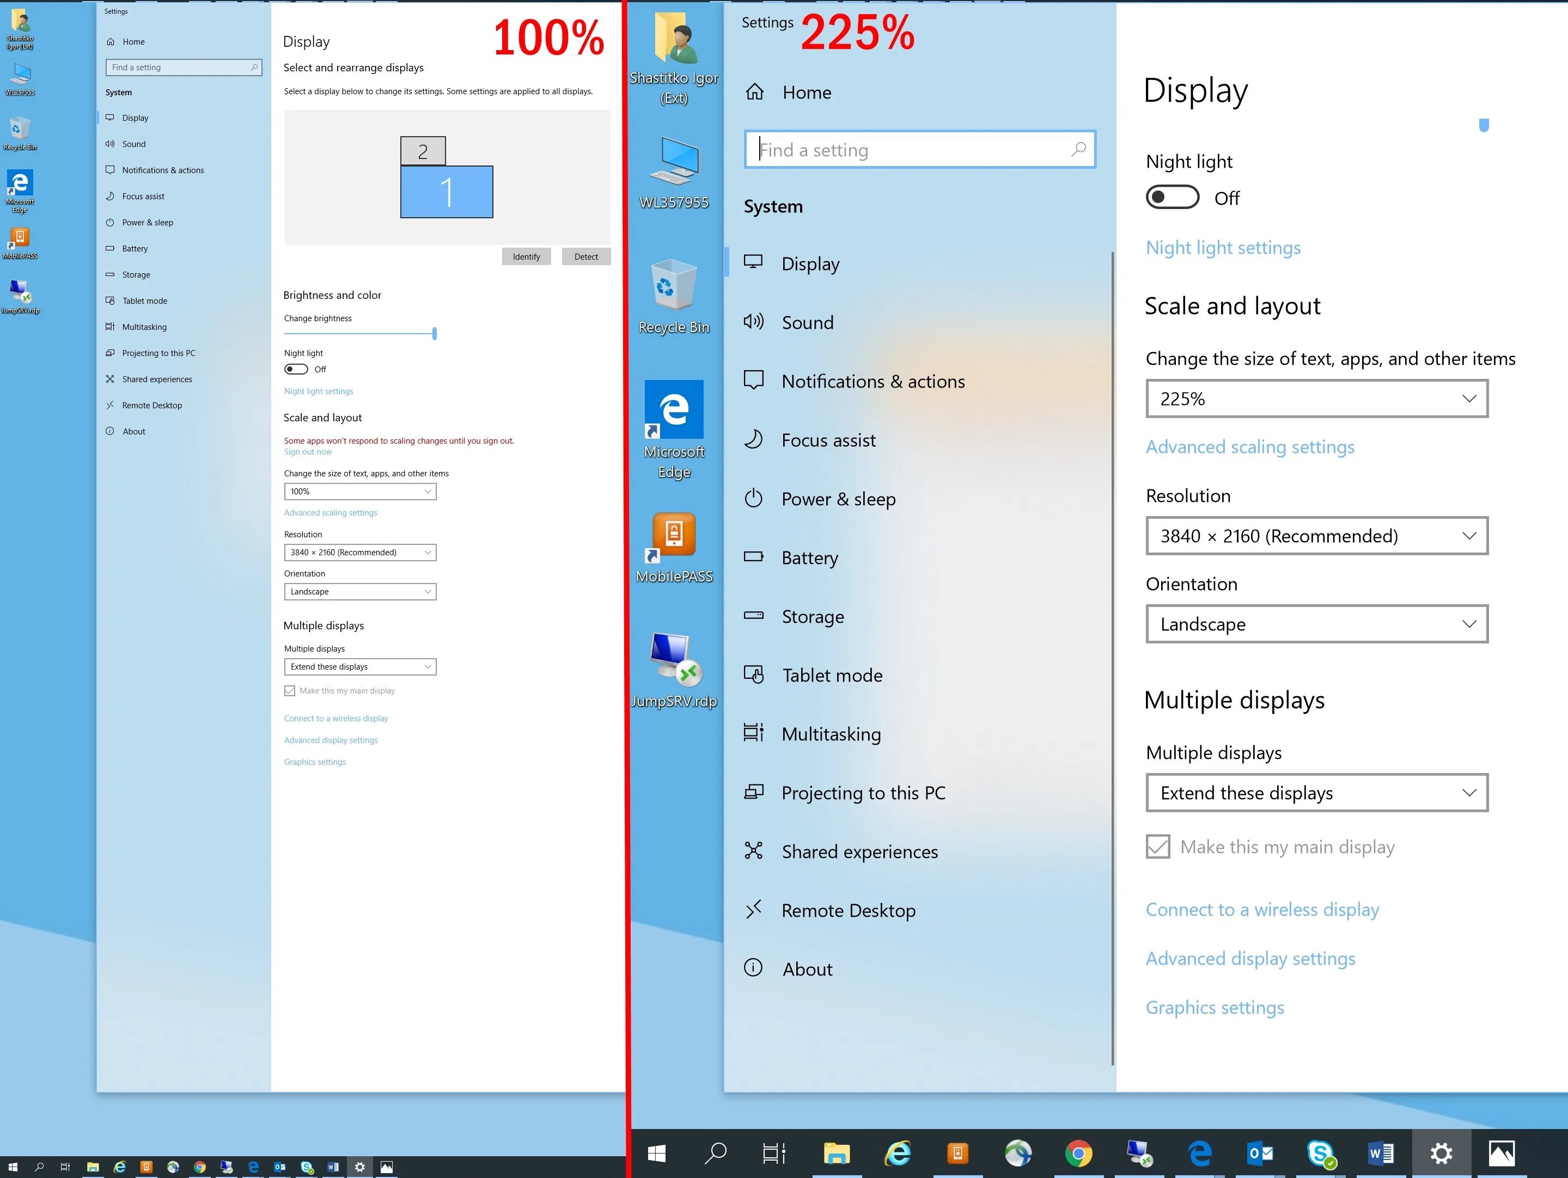Click Task View icon on the right taskbar
The width and height of the screenshot is (1568, 1178).
773,1153
